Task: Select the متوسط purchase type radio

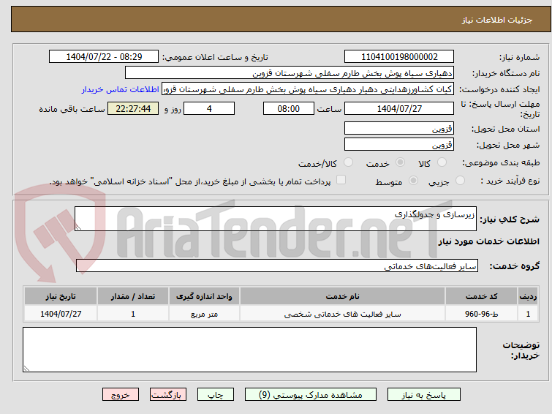Action: click(413, 181)
